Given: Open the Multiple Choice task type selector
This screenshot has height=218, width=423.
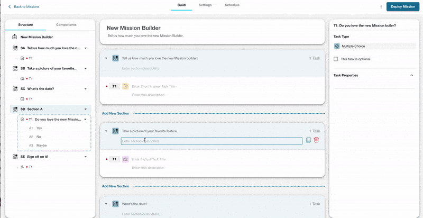Looking at the screenshot, I should point(375,46).
